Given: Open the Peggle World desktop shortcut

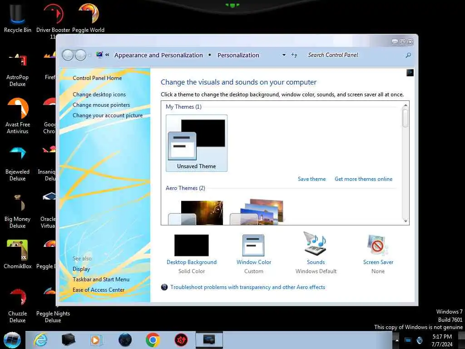Looking at the screenshot, I should point(88,18).
